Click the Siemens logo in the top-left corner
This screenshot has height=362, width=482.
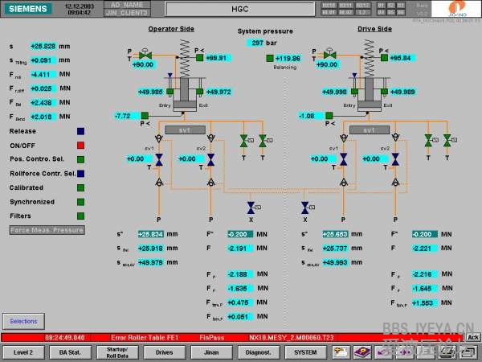pos(27,10)
